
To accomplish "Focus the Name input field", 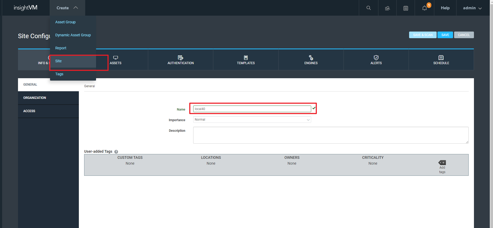I will (252, 109).
